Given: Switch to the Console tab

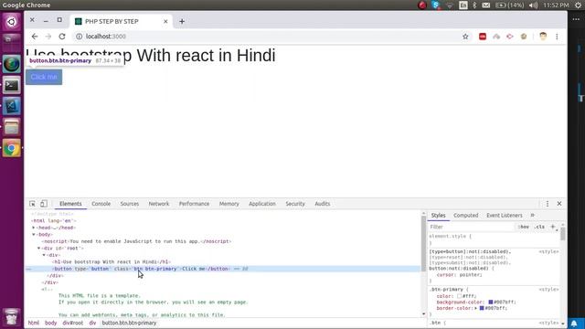Looking at the screenshot, I should coord(101,204).
